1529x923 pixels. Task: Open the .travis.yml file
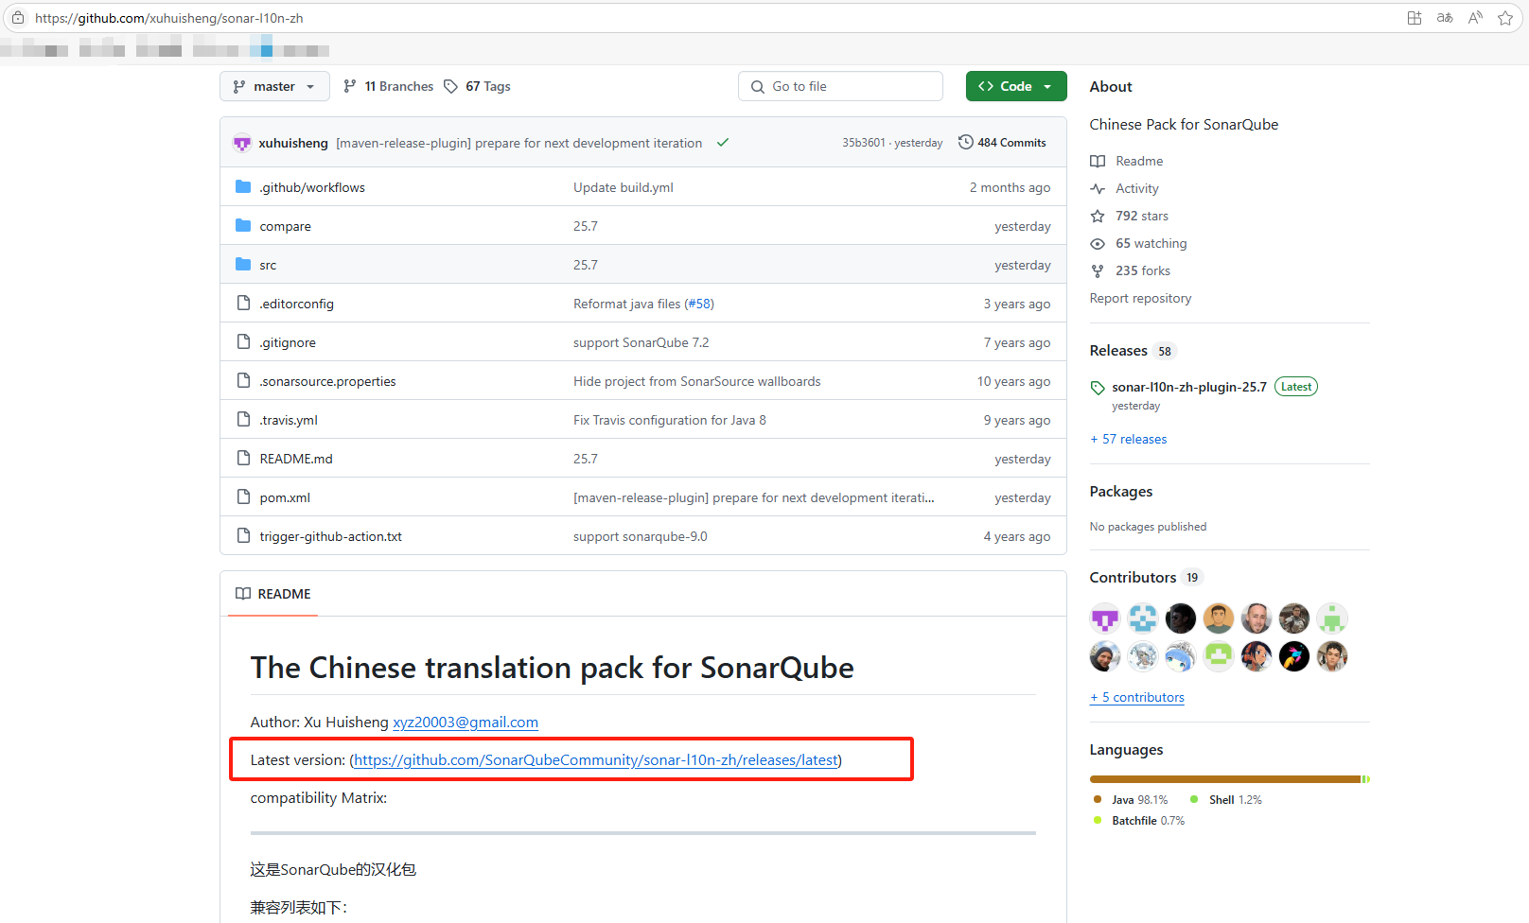(289, 420)
